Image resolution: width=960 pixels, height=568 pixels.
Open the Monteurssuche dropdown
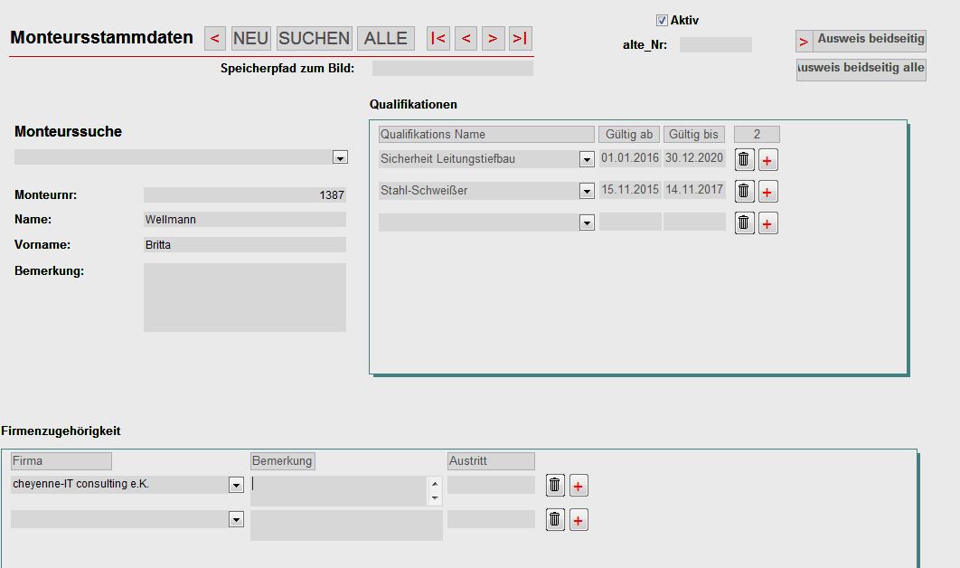coord(340,157)
